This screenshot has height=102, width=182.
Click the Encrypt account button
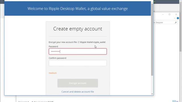point(78,83)
